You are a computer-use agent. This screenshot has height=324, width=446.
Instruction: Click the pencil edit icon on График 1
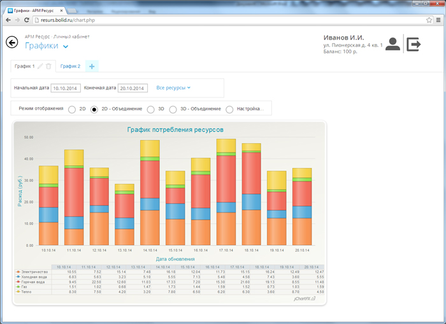coord(41,66)
